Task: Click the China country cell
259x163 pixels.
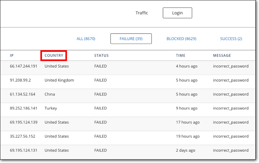Action: tap(50, 94)
